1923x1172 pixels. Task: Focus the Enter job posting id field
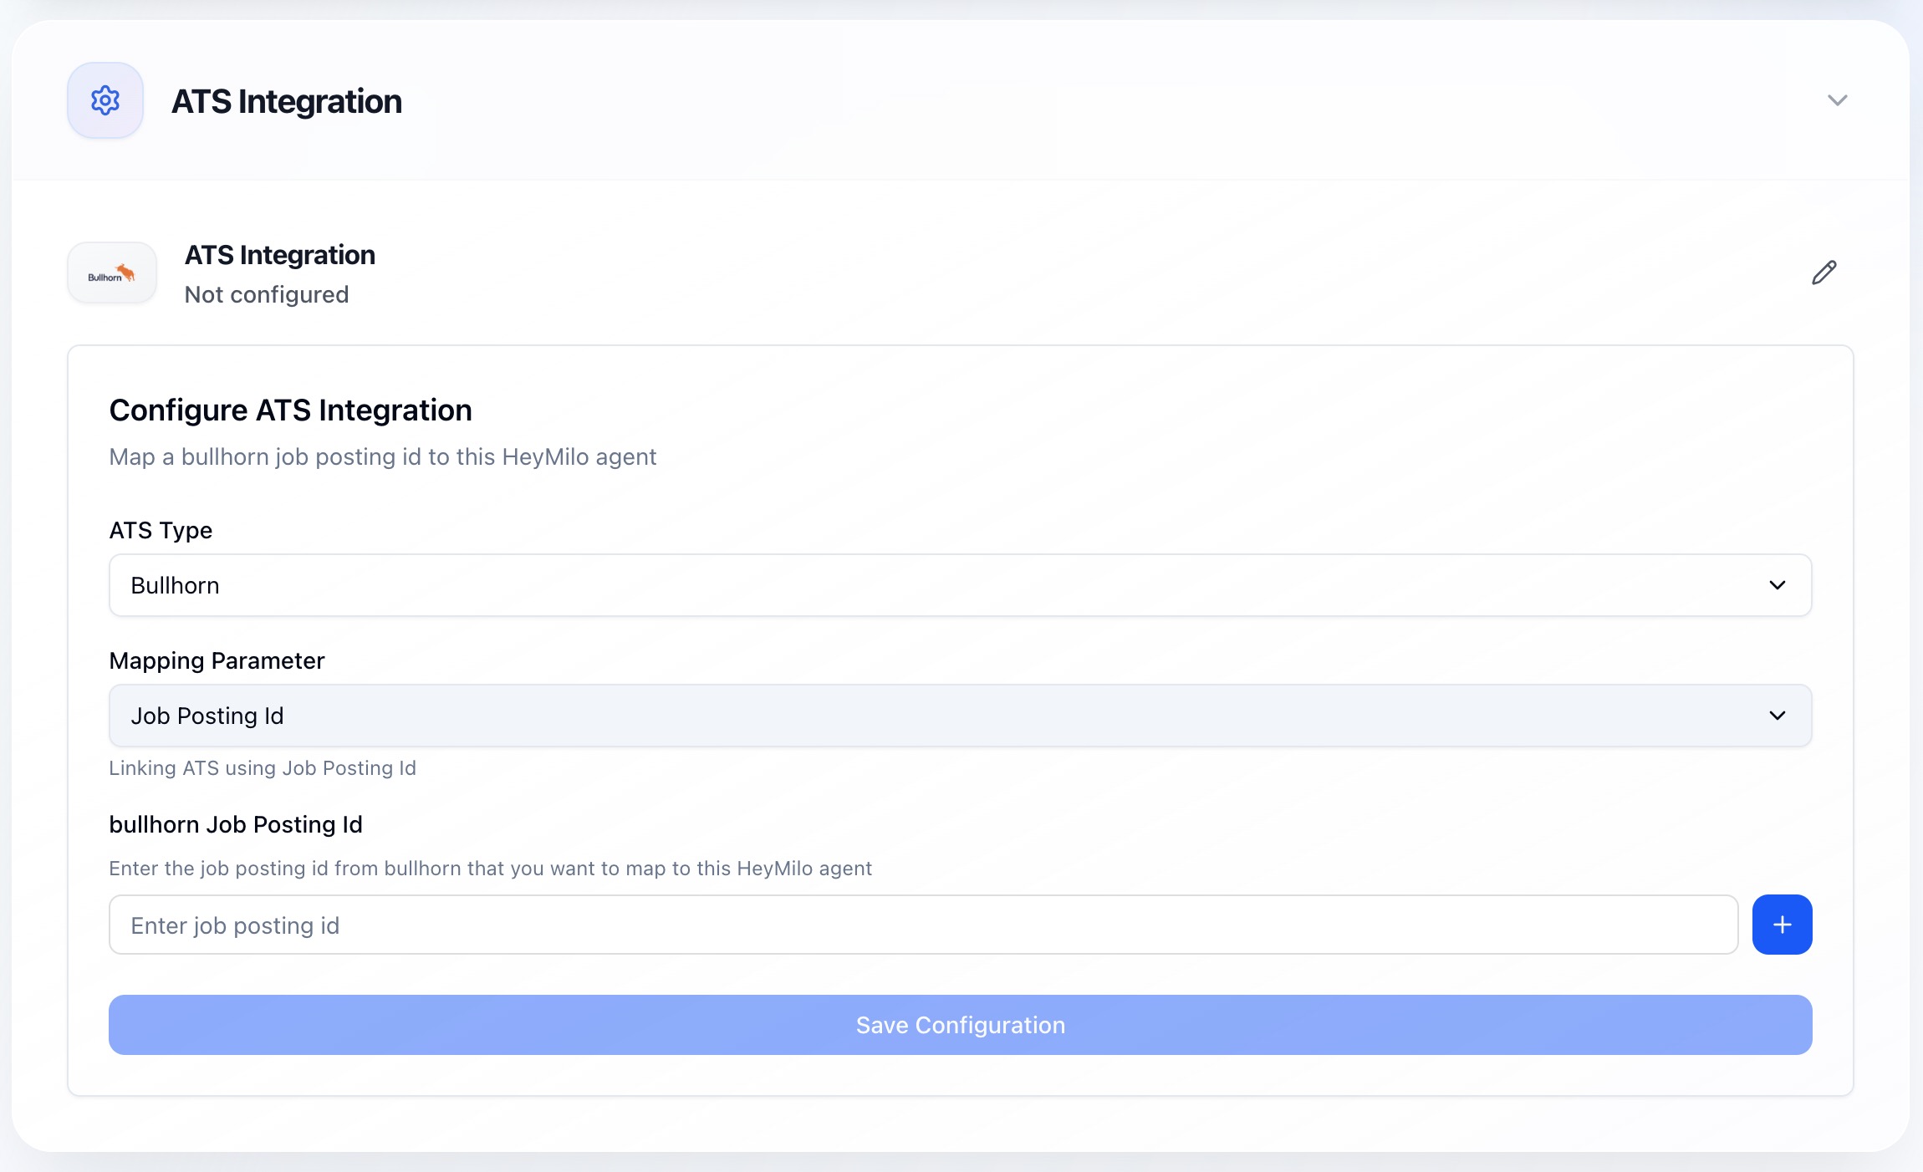point(923,925)
